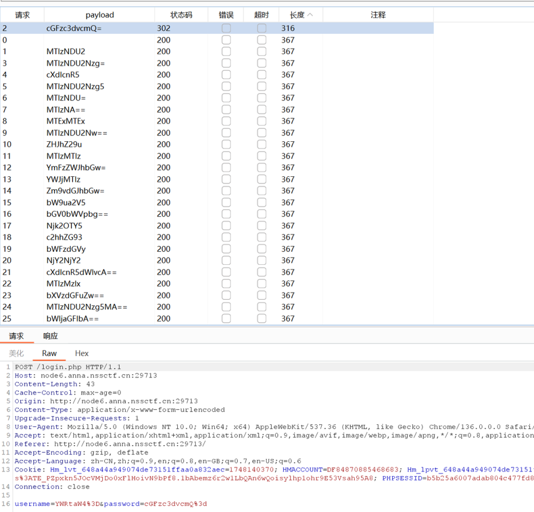Image resolution: width=534 pixels, height=512 pixels.
Task: Toggle 错误 checkbox for bWljaGFlbA== row
Action: (226, 319)
